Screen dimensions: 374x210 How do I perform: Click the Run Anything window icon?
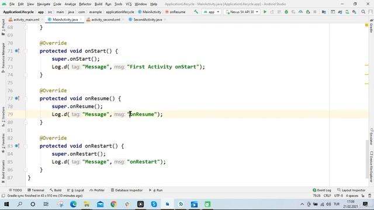tap(333, 12)
